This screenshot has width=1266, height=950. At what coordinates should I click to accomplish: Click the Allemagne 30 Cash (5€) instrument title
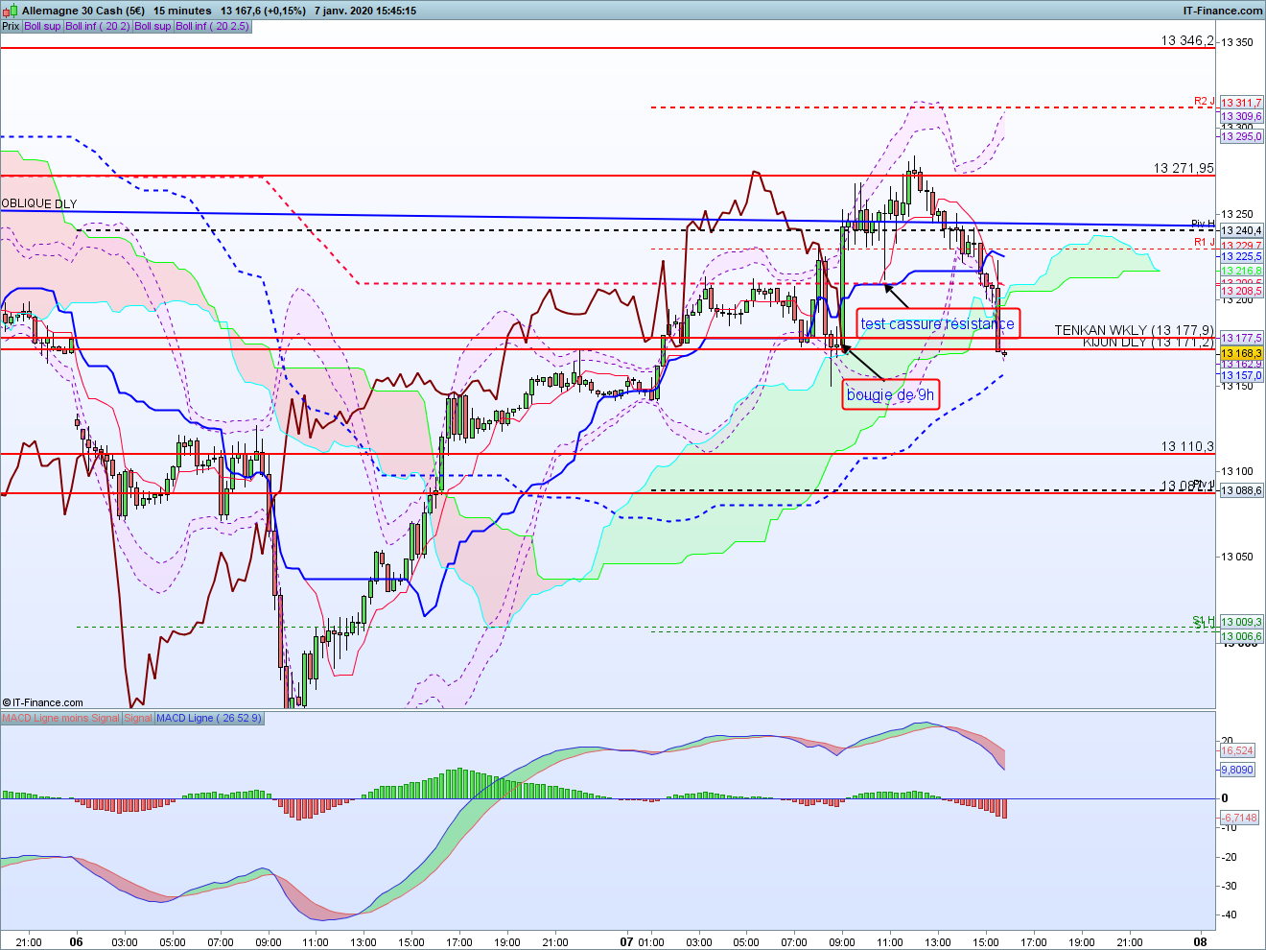pyautogui.click(x=83, y=11)
